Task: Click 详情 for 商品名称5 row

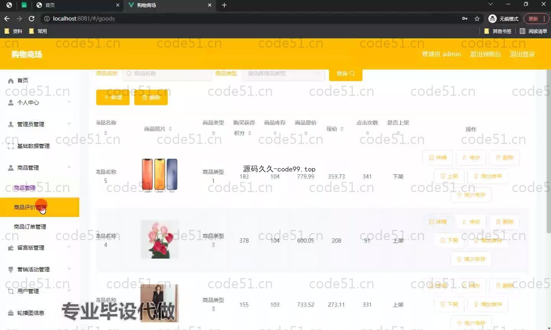Action: [438, 157]
